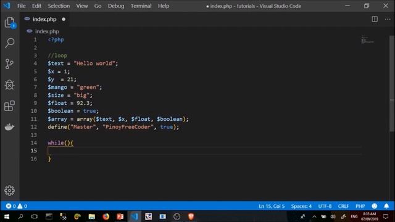This screenshot has height=222, width=395.
Task: Click the //loop comment on line 3
Action: [x=57, y=55]
